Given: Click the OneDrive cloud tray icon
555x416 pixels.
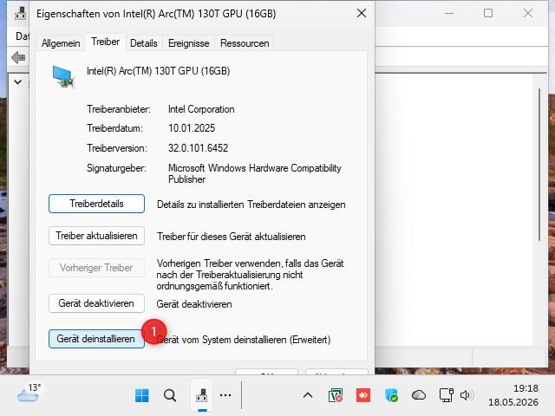Looking at the screenshot, I should click(x=419, y=395).
